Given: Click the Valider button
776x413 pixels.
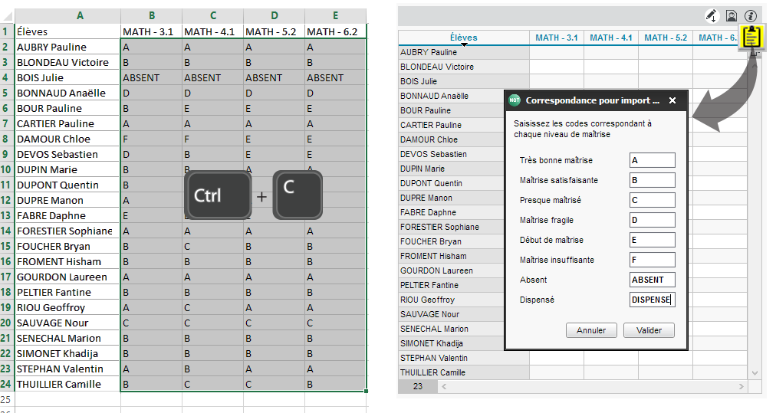Looking at the screenshot, I should [649, 330].
